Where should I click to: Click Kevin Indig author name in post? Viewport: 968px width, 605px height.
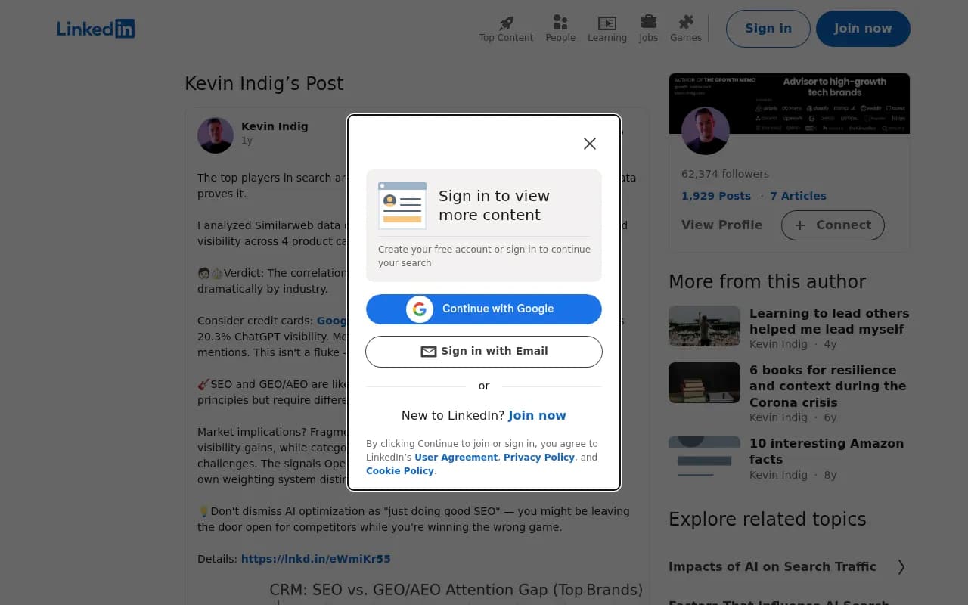[275, 126]
